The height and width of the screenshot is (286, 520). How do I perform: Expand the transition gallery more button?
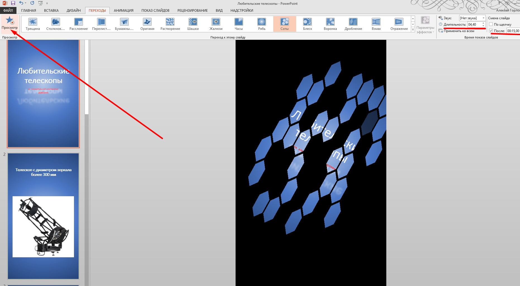coord(413,30)
